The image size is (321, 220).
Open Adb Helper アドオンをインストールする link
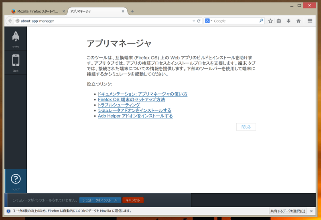click(x=135, y=116)
